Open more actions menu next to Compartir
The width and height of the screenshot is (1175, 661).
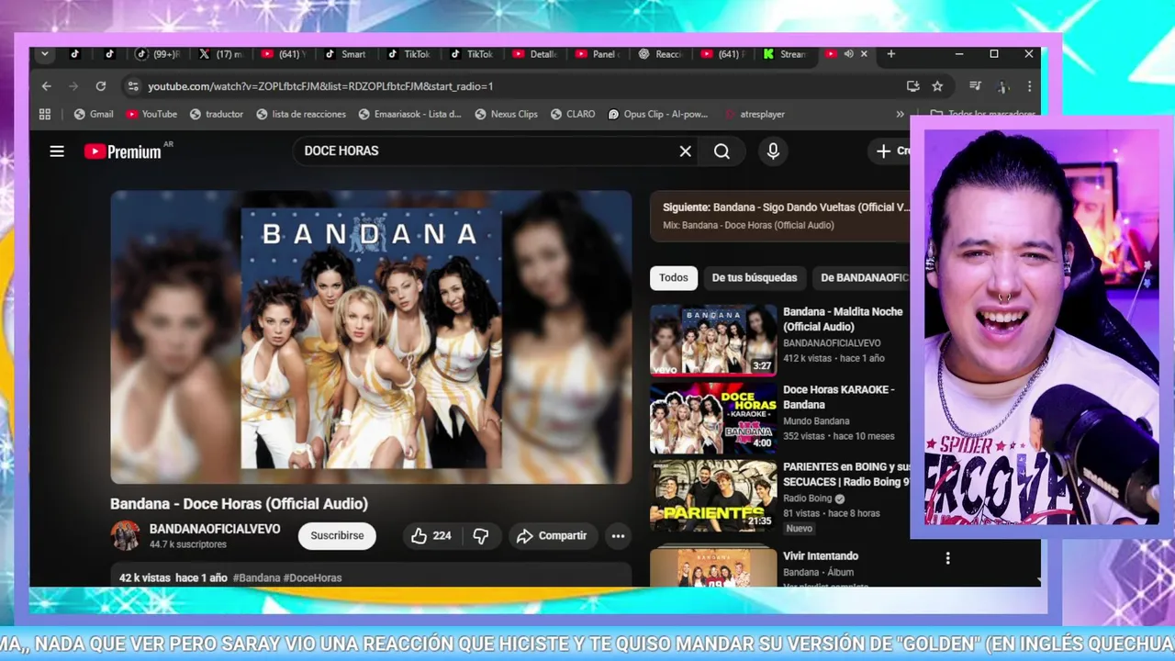(618, 536)
